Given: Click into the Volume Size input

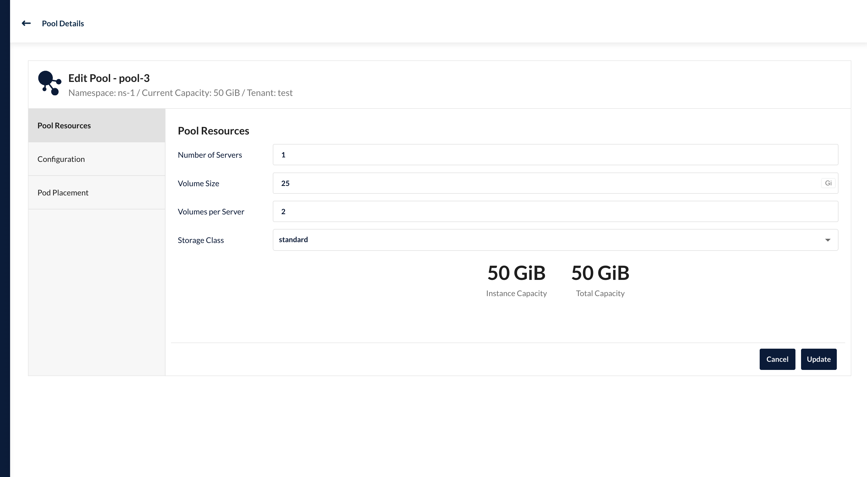Looking at the screenshot, I should pyautogui.click(x=545, y=183).
